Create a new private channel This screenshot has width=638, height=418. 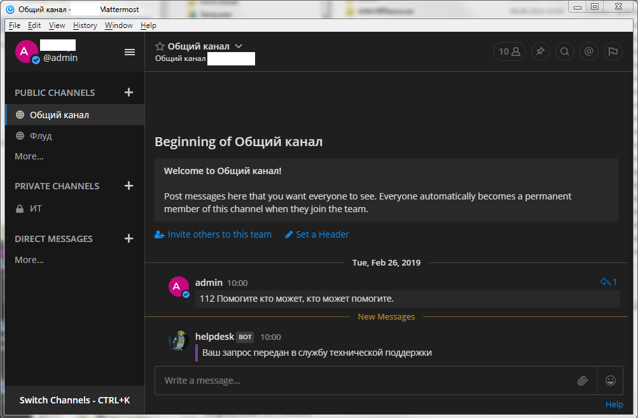[x=129, y=186]
